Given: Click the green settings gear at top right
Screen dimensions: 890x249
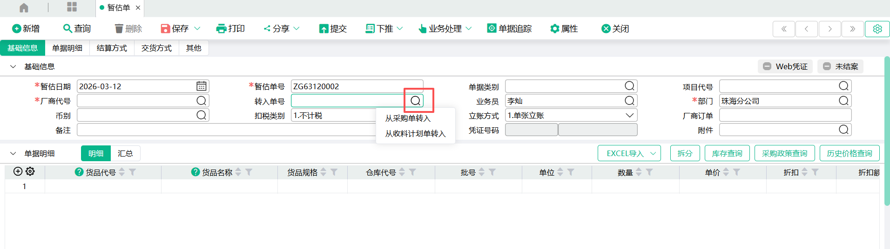Looking at the screenshot, I should pos(877,29).
